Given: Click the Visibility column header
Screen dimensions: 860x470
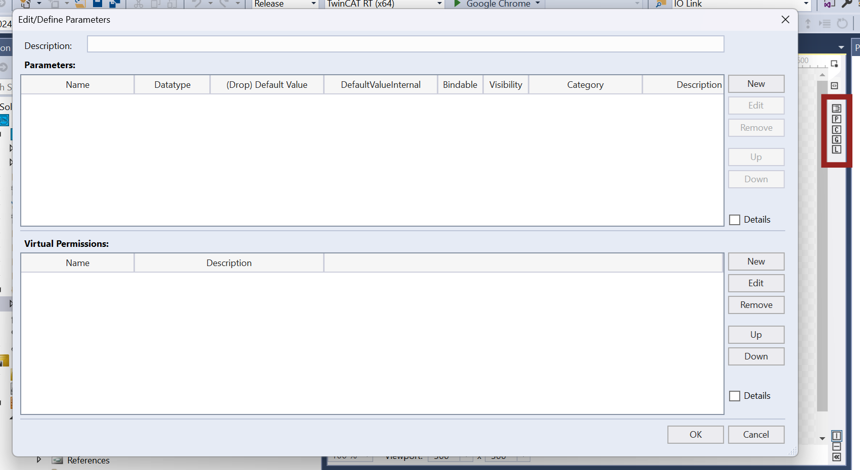Looking at the screenshot, I should tap(506, 85).
